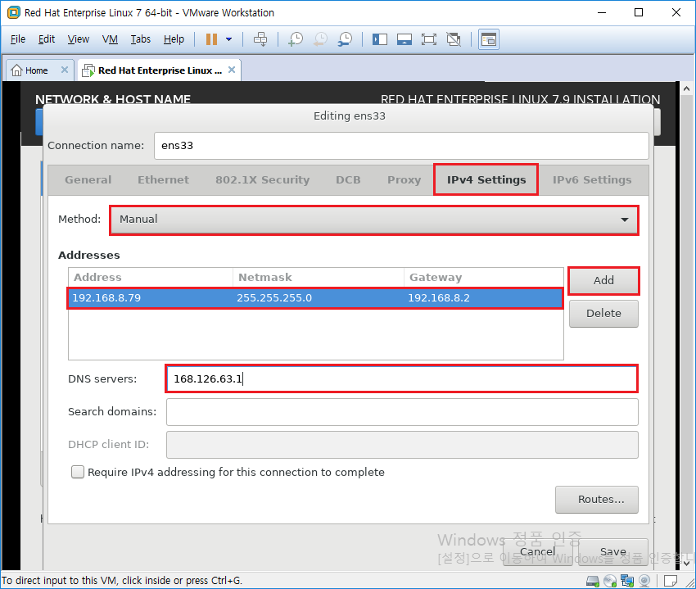Toggle the thumbnail bar icon
Screen dimensions: 696x589
click(404, 39)
